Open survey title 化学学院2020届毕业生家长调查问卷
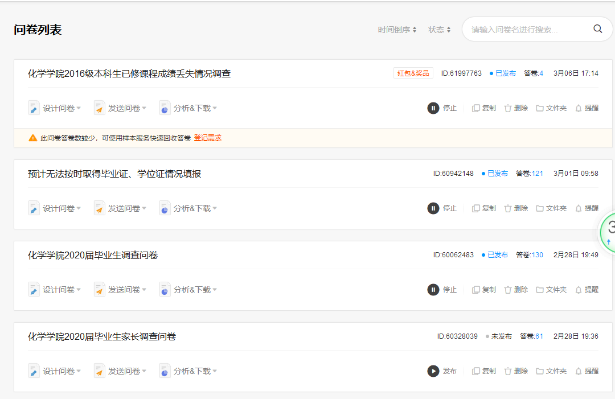This screenshot has width=615, height=399. tap(102, 337)
